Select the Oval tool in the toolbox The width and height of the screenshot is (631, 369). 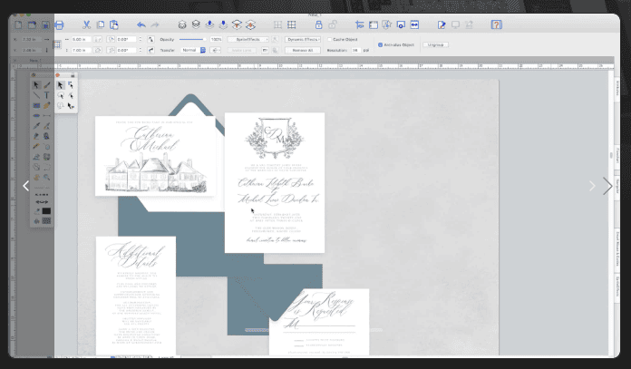pos(36,115)
